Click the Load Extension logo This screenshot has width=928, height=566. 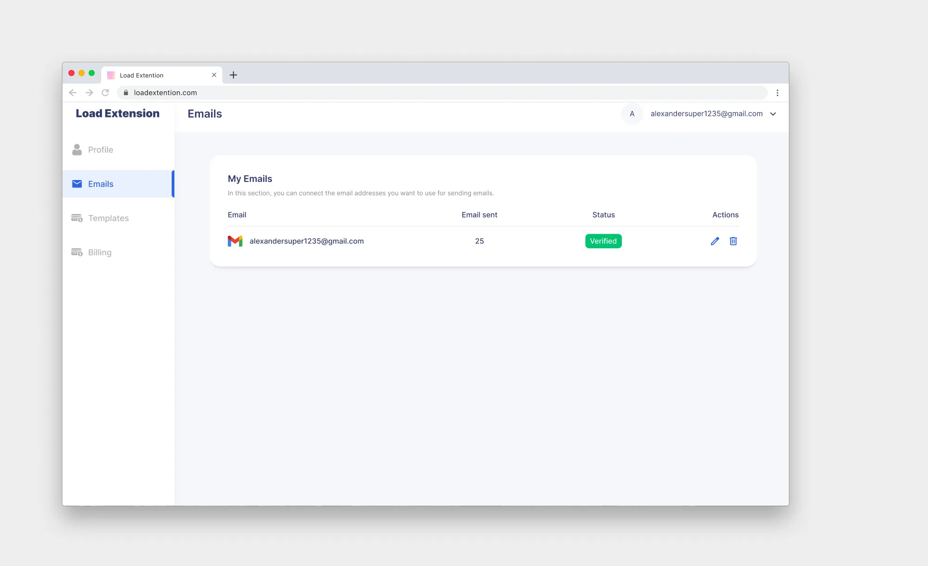click(x=117, y=114)
